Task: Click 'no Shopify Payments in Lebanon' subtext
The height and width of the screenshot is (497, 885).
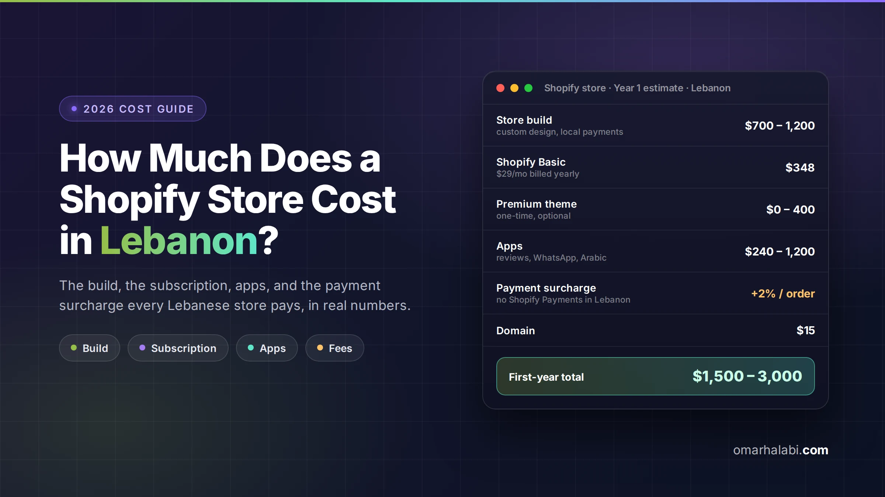Action: 563,300
